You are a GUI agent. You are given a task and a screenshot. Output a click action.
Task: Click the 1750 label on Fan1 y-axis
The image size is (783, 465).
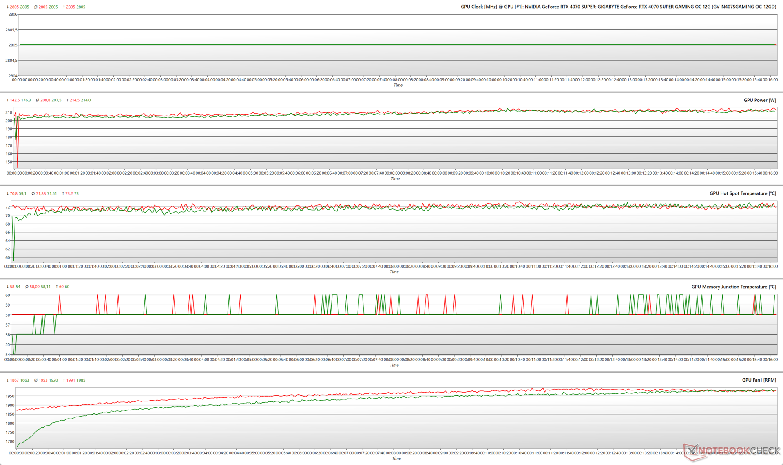pos(10,432)
